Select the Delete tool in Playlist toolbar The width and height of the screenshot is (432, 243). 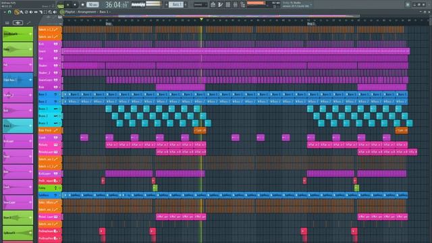coord(26,12)
